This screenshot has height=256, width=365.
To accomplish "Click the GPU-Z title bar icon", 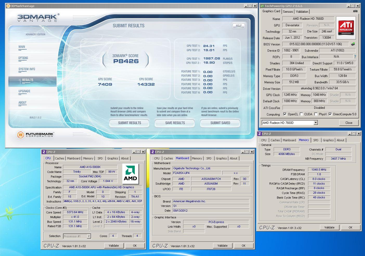I will (262, 6).
